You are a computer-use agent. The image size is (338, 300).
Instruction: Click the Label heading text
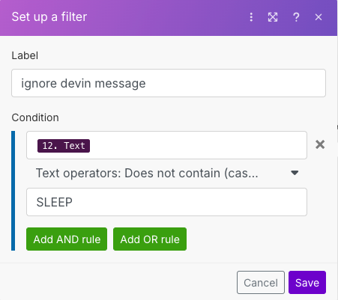tap(25, 55)
